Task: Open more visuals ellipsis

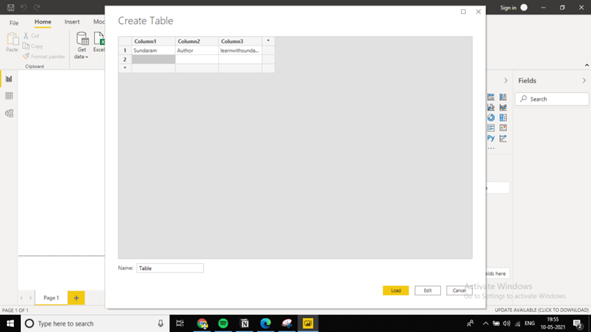Action: (491, 149)
